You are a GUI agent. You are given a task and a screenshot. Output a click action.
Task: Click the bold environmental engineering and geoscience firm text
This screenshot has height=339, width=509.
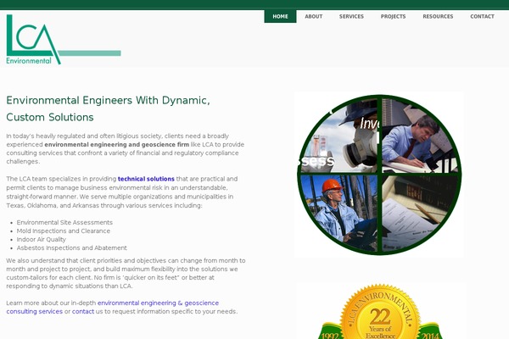coord(116,144)
